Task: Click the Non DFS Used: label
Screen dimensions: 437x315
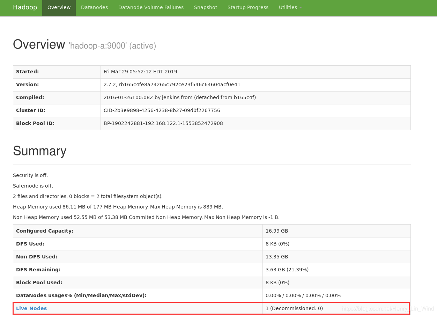Action: tap(37, 257)
